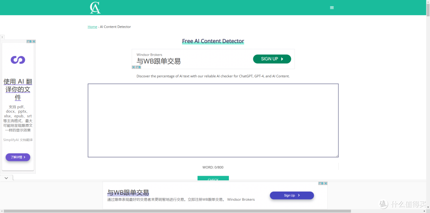Click the ad label icon on bottom banner ad
The image size is (430, 213).
tap(321, 184)
